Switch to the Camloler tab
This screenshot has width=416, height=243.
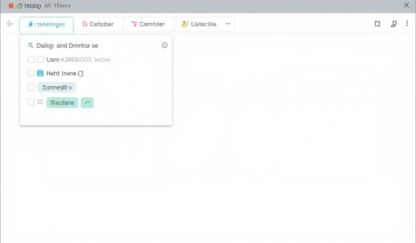click(148, 24)
